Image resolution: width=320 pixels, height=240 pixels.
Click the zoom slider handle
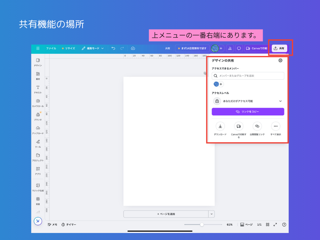click(x=202, y=225)
